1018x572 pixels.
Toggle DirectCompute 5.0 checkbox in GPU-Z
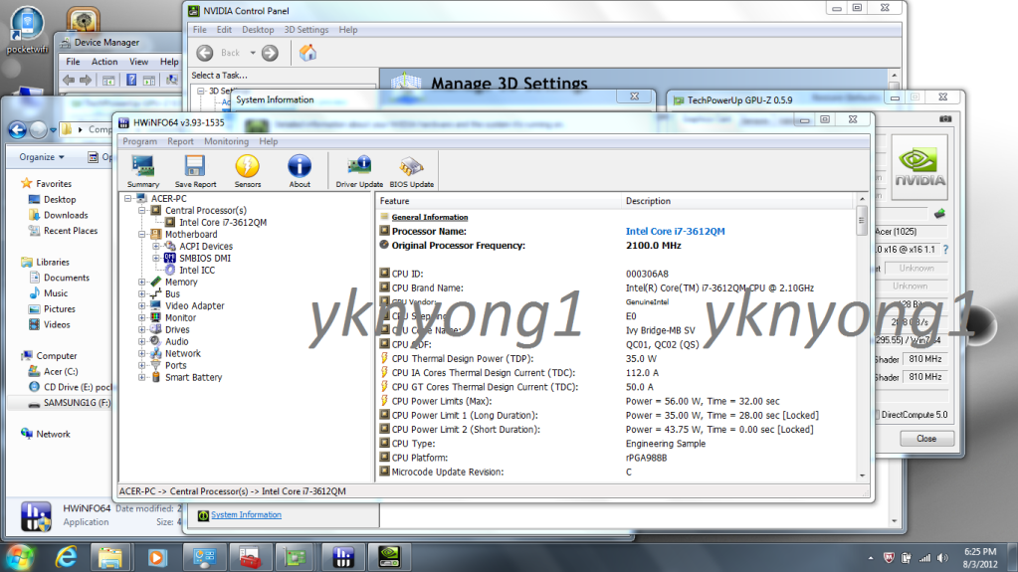pos(877,414)
